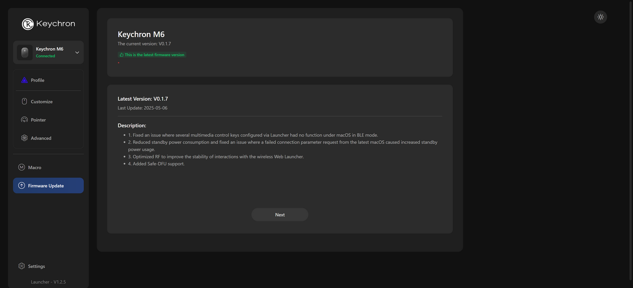Click the 'Optimized RF' description line
The height and width of the screenshot is (288, 633).
[216, 156]
